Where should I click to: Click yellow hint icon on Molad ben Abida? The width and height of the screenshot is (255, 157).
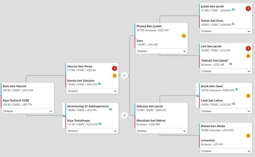[x=248, y=136]
